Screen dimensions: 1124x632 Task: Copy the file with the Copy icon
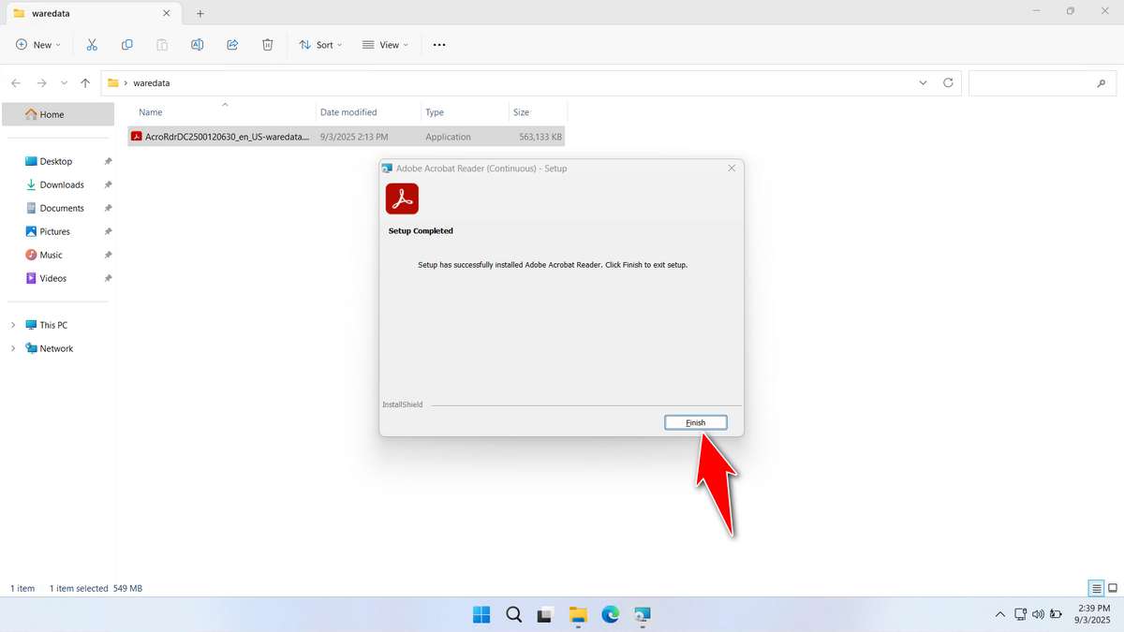(127, 44)
